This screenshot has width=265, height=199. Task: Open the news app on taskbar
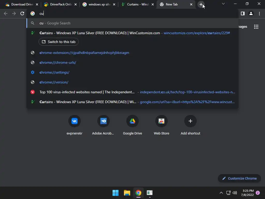150,193
